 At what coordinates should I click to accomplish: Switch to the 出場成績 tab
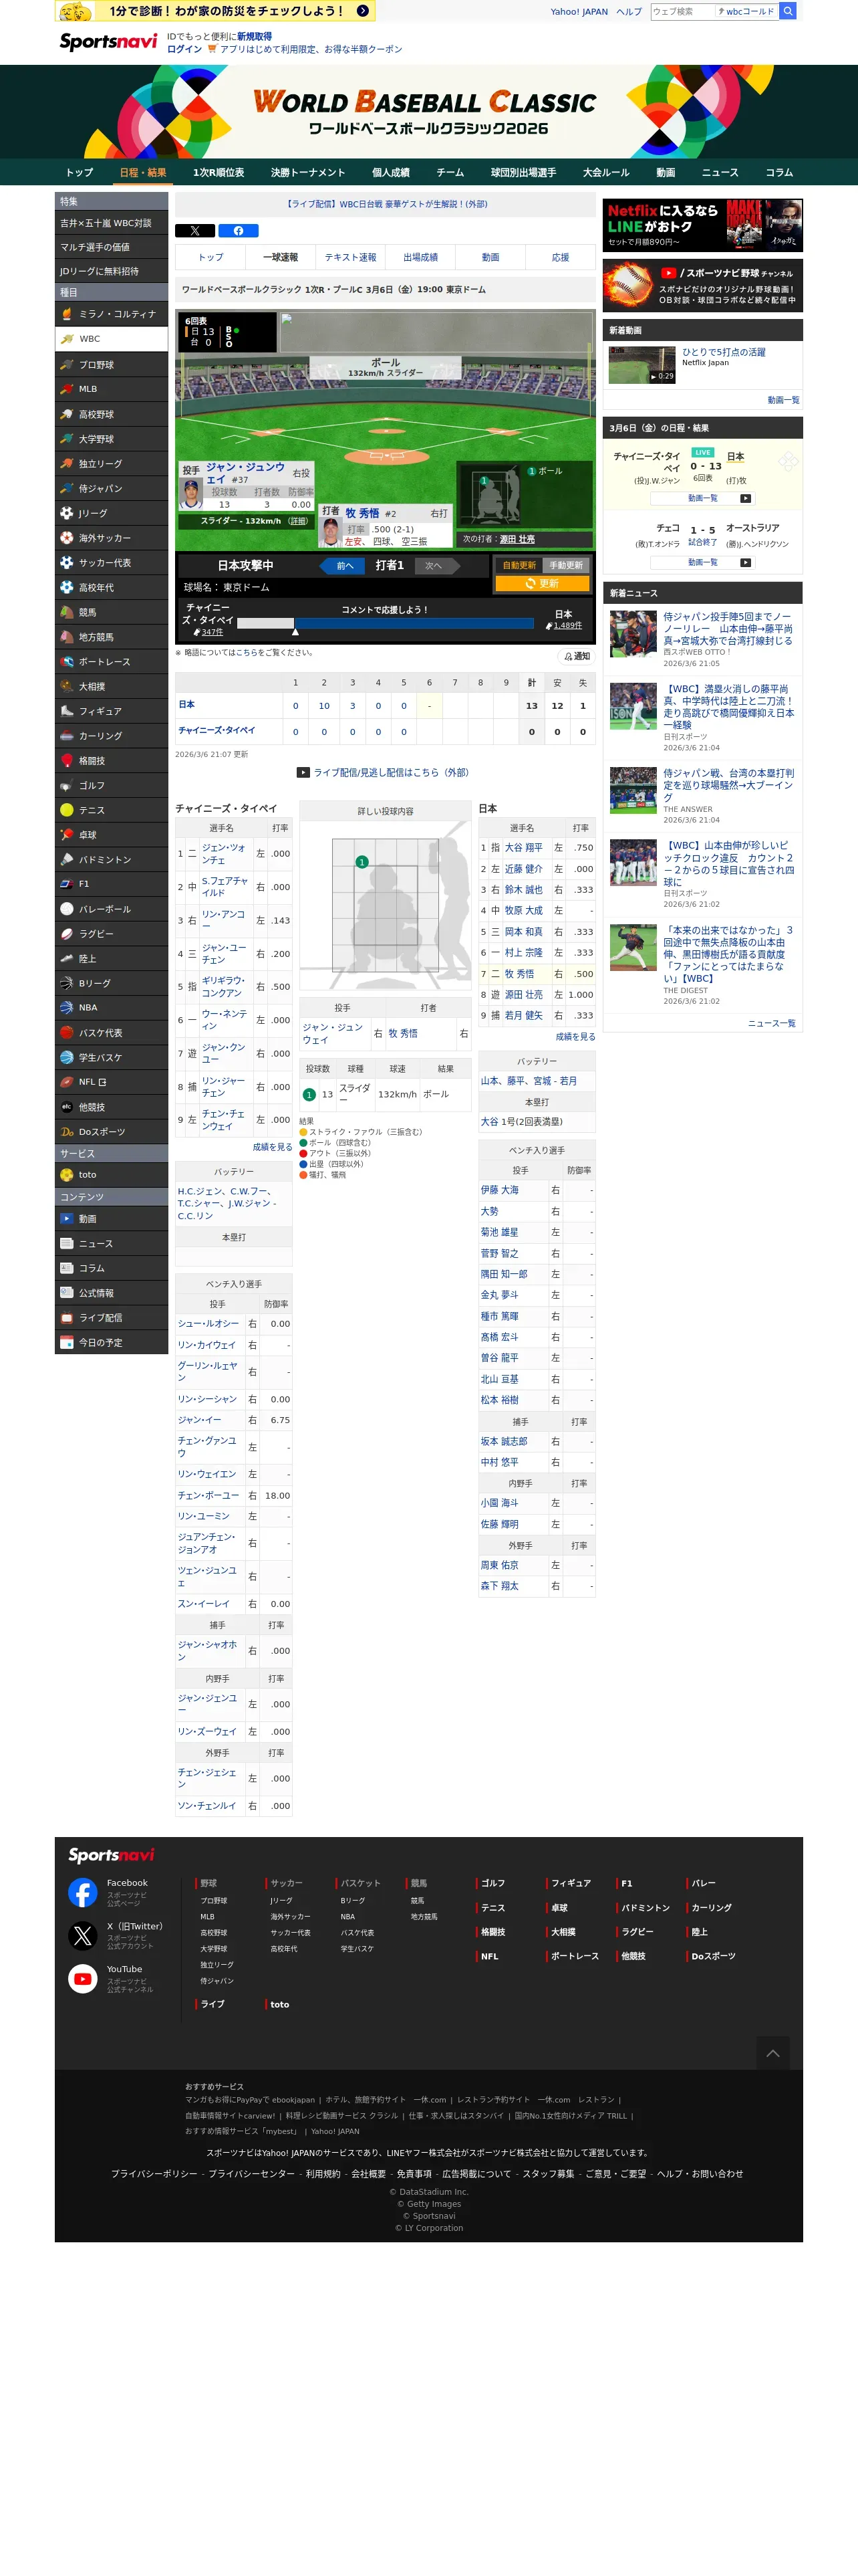pyautogui.click(x=420, y=257)
